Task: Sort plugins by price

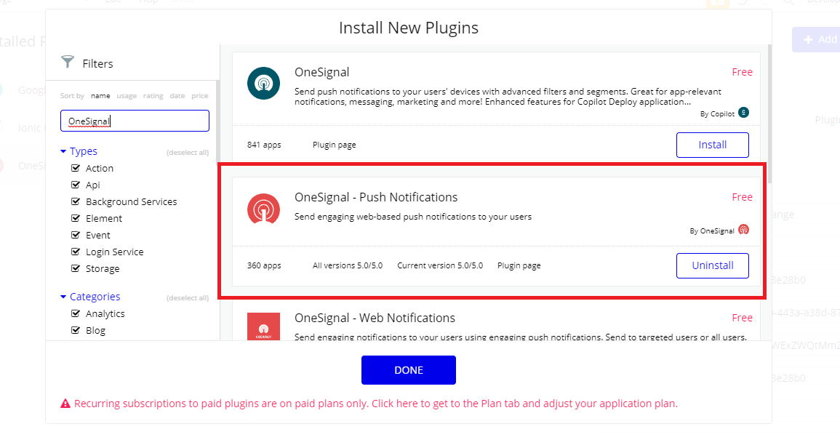Action: coord(199,96)
